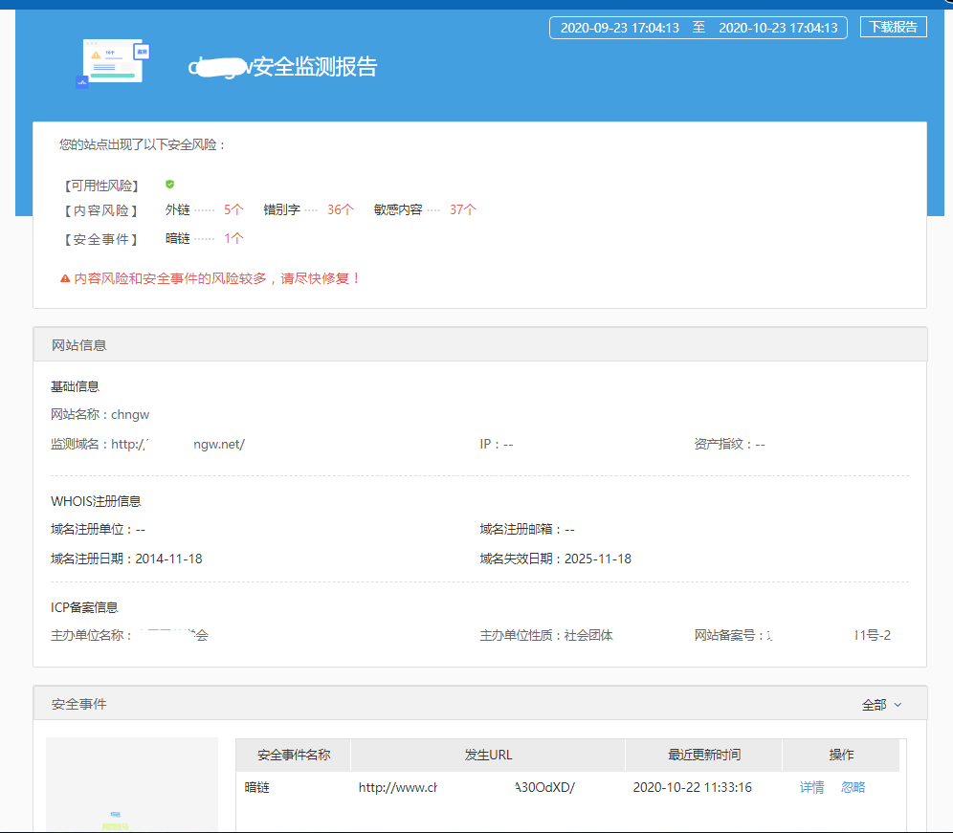The image size is (953, 833).
Task: Click the 主办单位名称 field
Action: pos(129,636)
